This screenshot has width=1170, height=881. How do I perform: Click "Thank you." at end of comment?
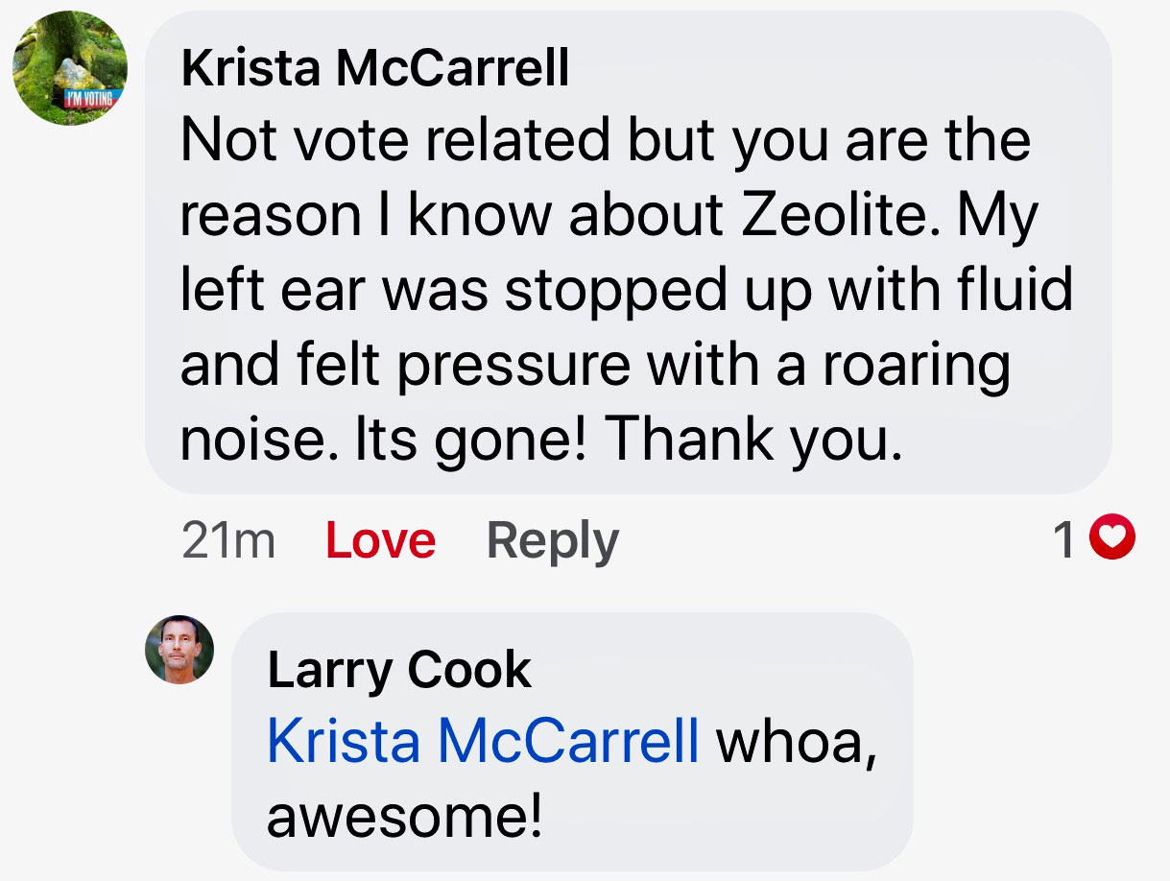754,440
